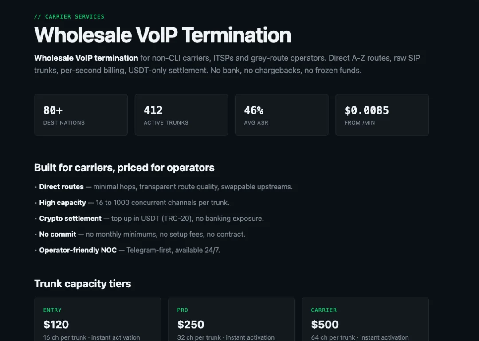
Task: Click the // CARRIER SERVICES label
Action: [x=69, y=16]
